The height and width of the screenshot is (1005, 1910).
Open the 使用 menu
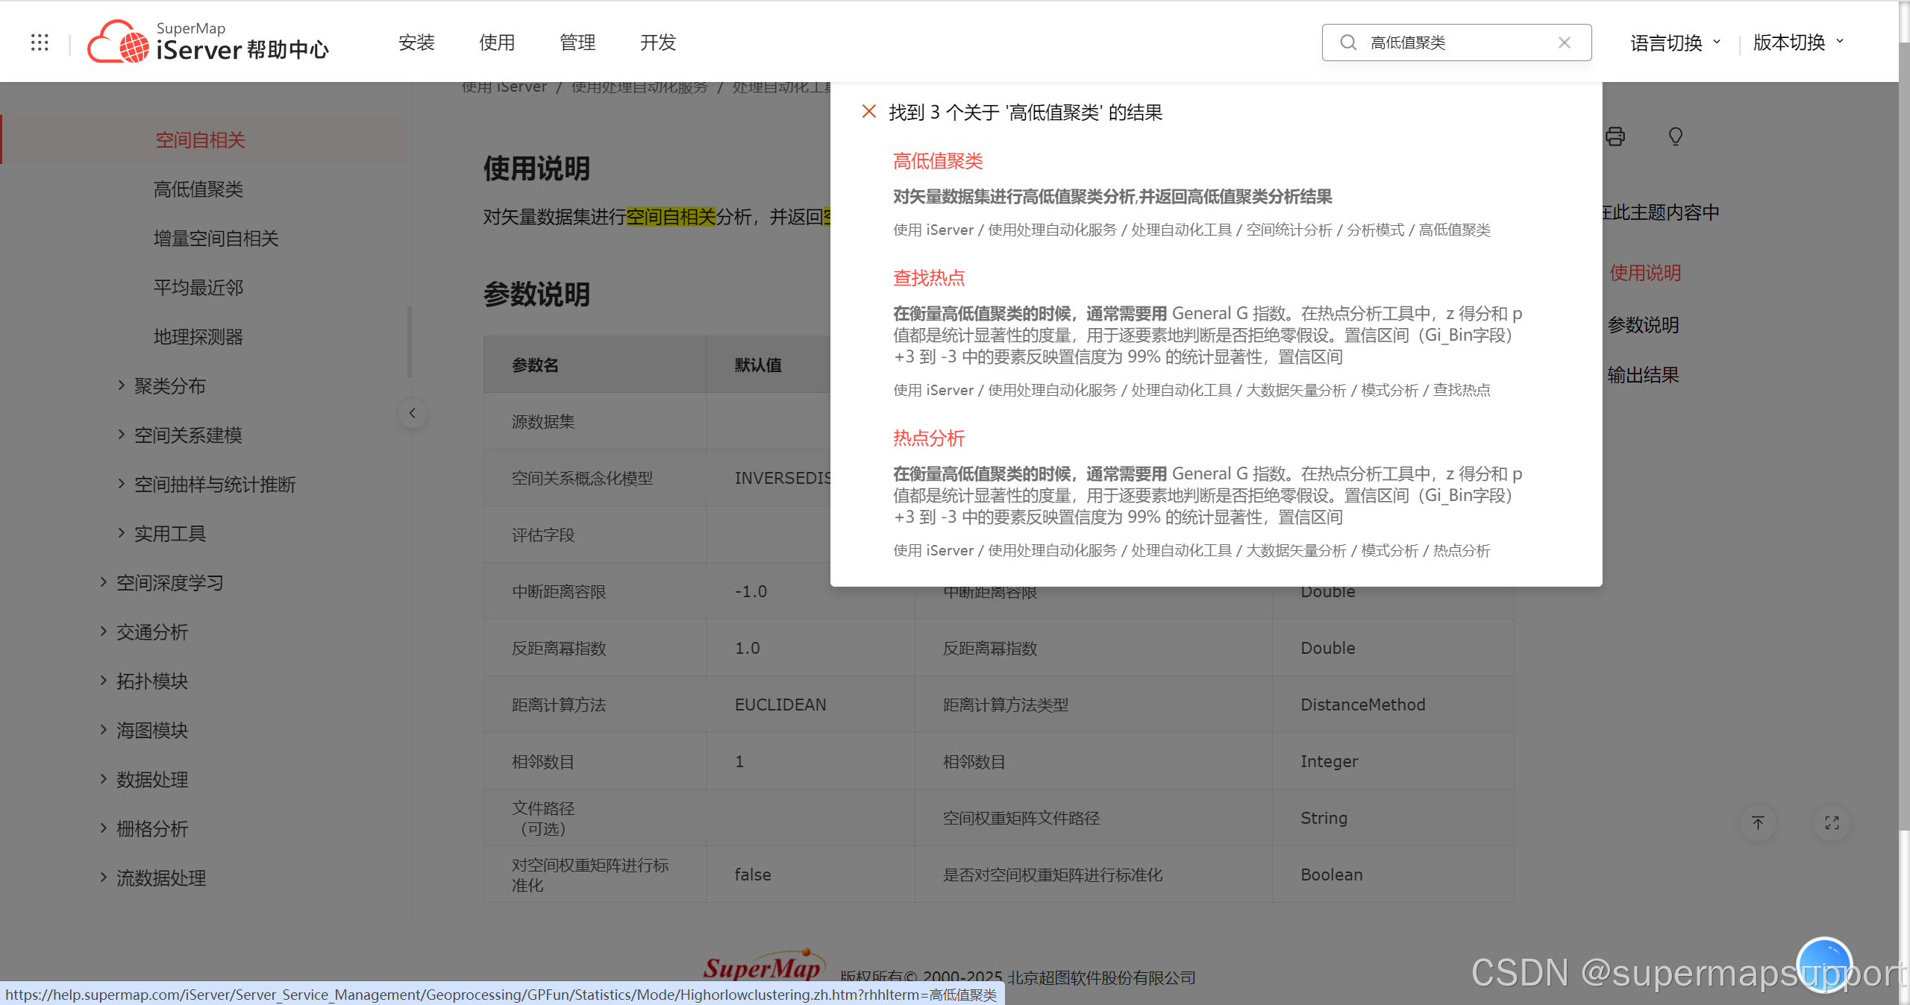(x=497, y=42)
